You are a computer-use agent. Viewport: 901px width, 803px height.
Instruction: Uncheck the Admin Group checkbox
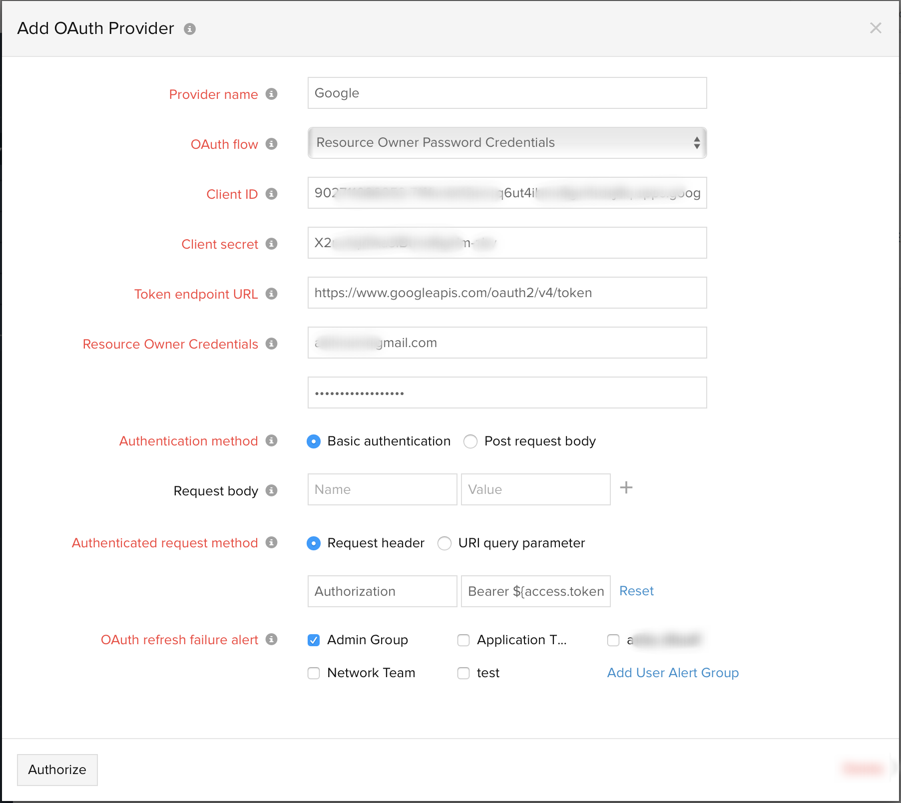314,640
